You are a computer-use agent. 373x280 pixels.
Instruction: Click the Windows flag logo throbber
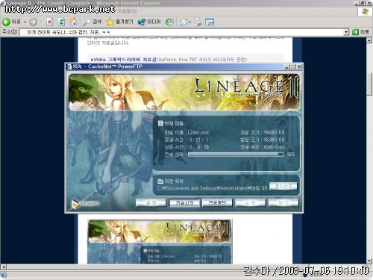point(365,11)
